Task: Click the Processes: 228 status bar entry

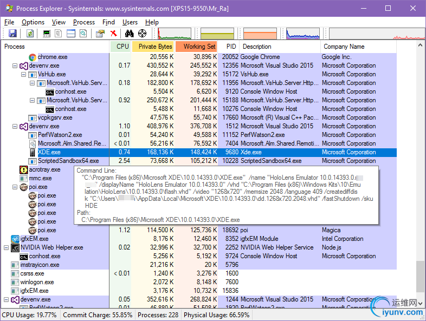Action: point(158,315)
